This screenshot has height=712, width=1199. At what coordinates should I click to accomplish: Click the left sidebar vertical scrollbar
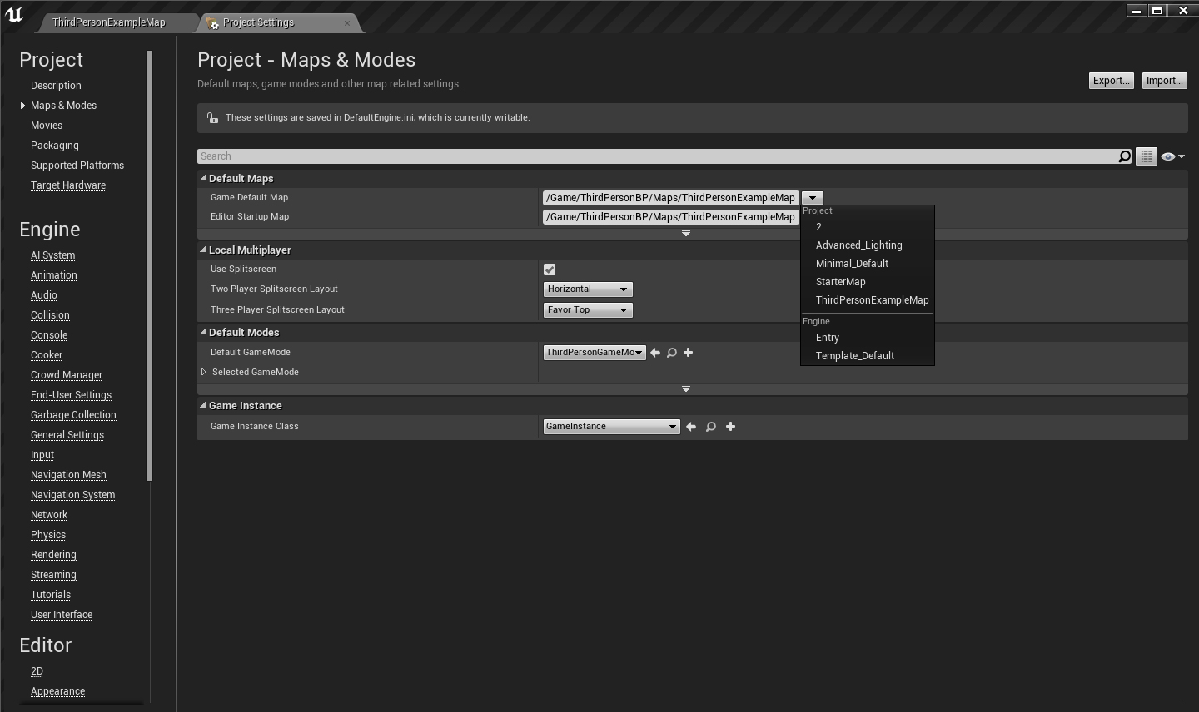[149, 266]
